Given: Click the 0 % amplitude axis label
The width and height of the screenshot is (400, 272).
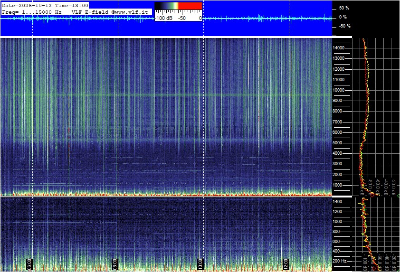Looking at the screenshot, I should point(343,17).
